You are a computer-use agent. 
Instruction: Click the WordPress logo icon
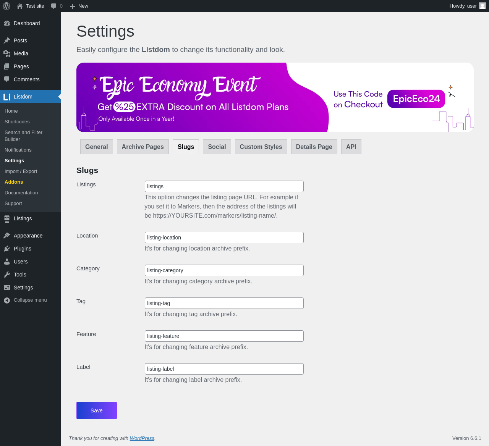[x=6, y=6]
